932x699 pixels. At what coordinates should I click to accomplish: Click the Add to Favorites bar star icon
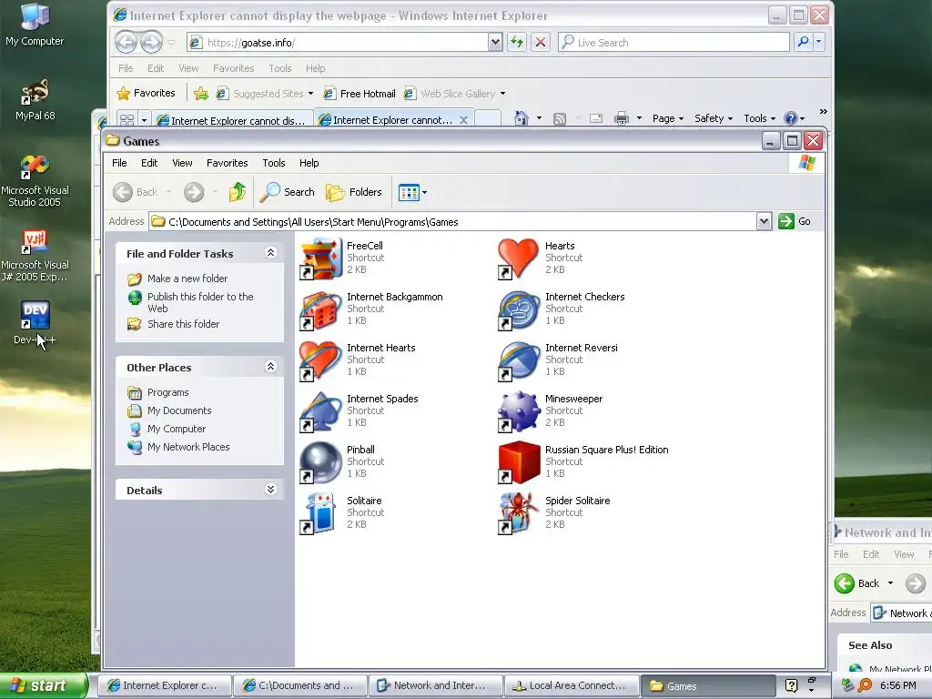point(201,94)
